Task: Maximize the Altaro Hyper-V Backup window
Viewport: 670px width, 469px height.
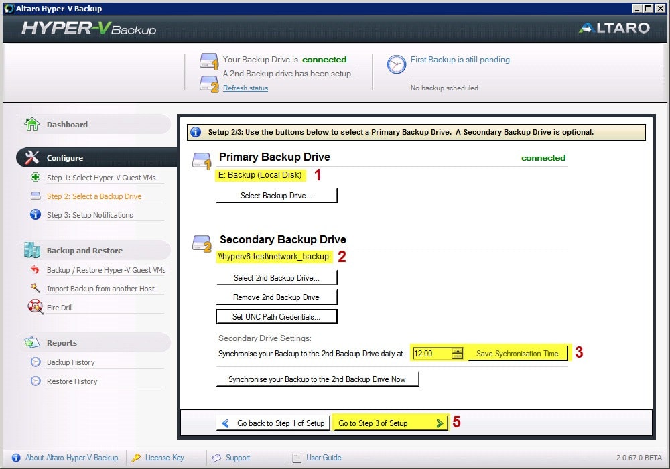Action: tap(648, 9)
